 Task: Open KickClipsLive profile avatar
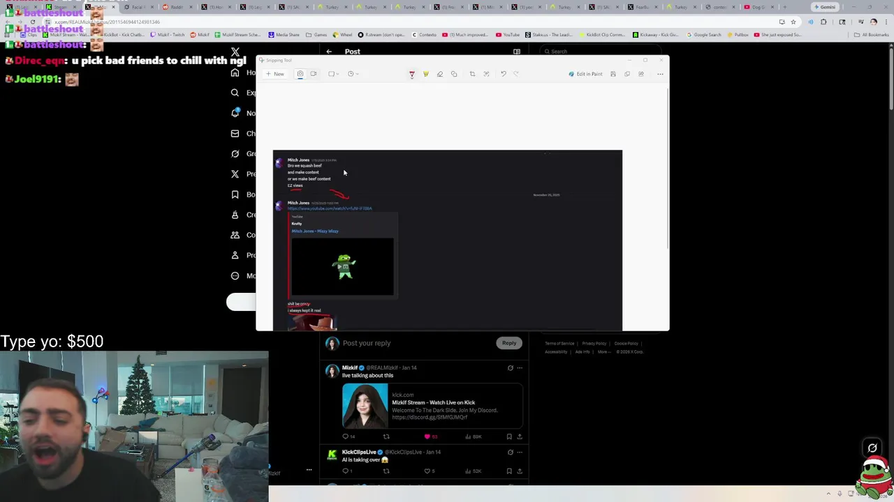click(332, 455)
